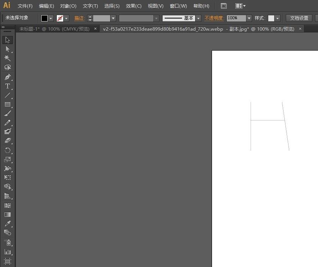
Task: Choose the Rectangle tool
Action: click(7, 104)
